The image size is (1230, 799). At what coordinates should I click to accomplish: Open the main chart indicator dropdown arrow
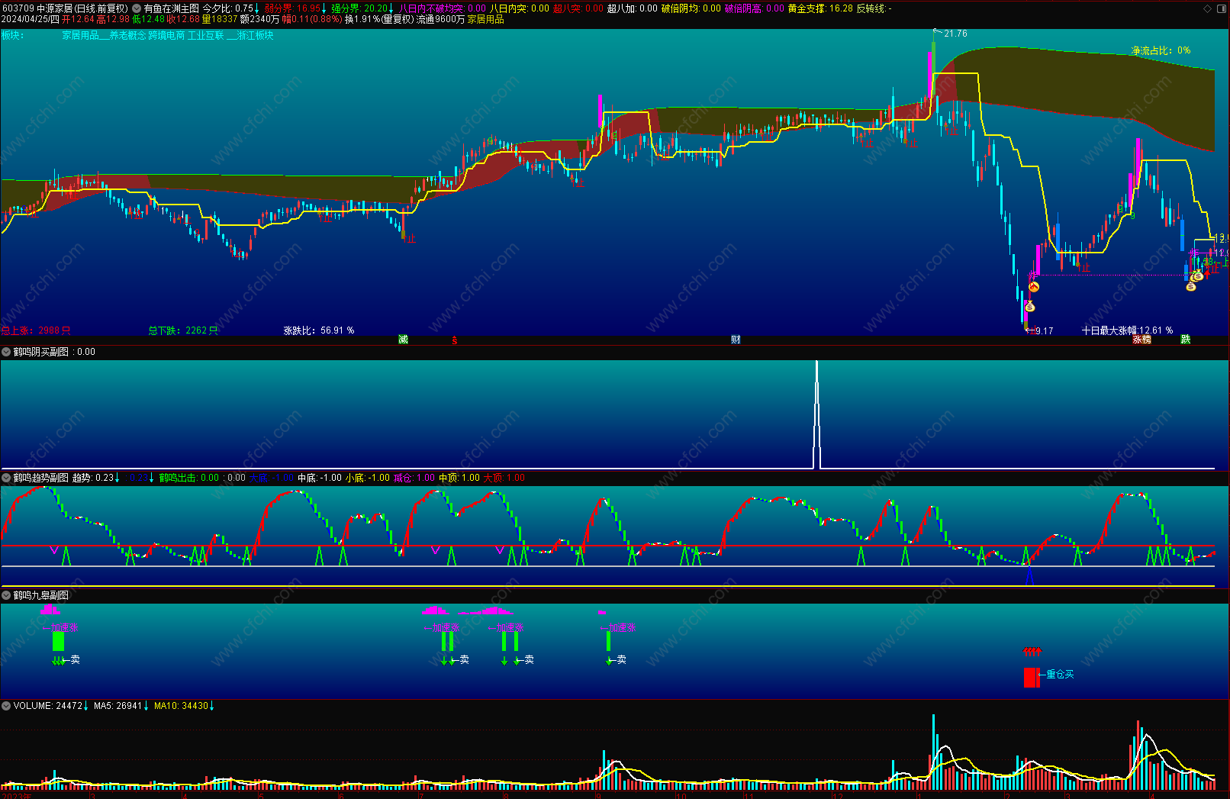[x=137, y=8]
